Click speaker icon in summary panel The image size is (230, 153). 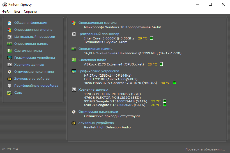[74, 123]
